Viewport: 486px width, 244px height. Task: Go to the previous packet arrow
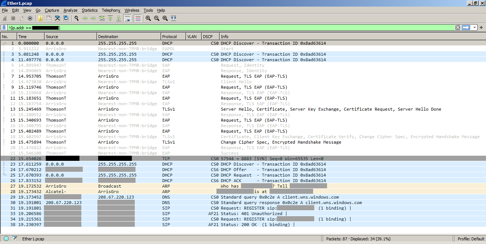85,18
